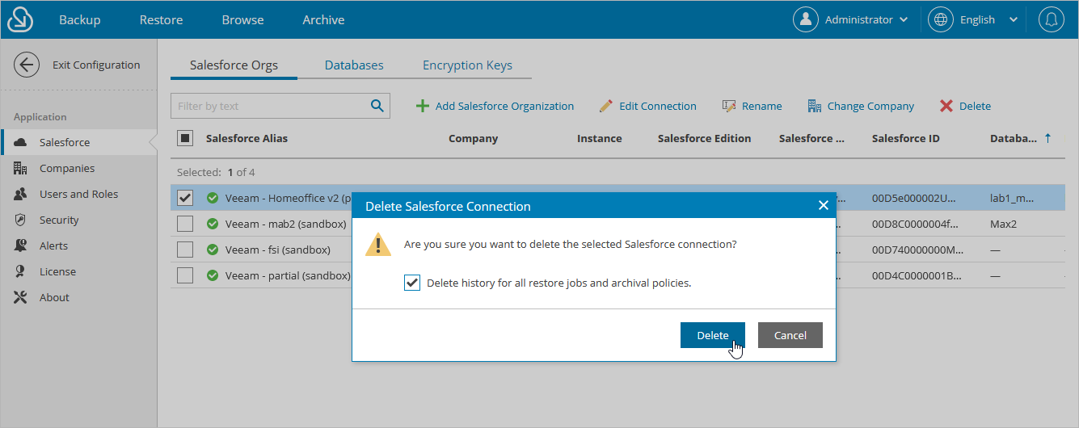Open the Restore menu
This screenshot has width=1079, height=428.
coord(161,19)
